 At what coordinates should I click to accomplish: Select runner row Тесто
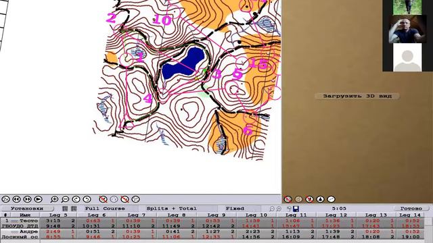212,223
